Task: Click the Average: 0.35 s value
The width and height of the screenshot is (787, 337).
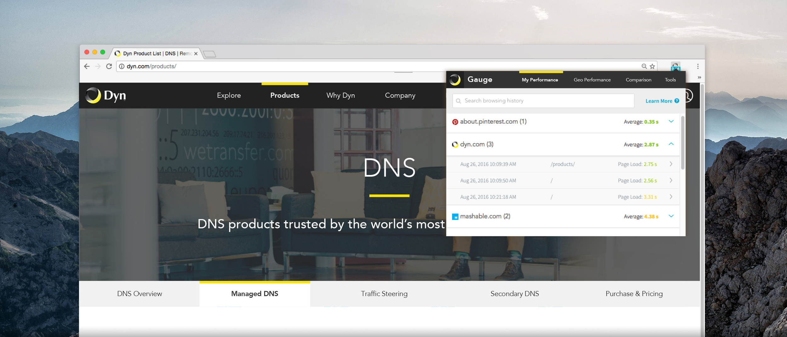Action: 641,122
